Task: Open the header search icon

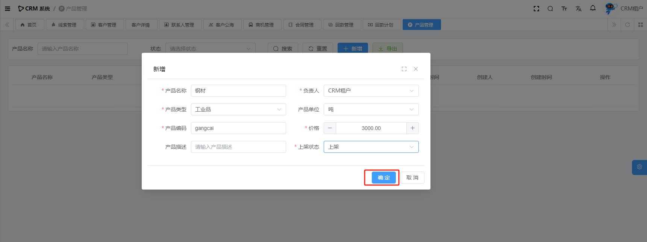Action: (550, 9)
